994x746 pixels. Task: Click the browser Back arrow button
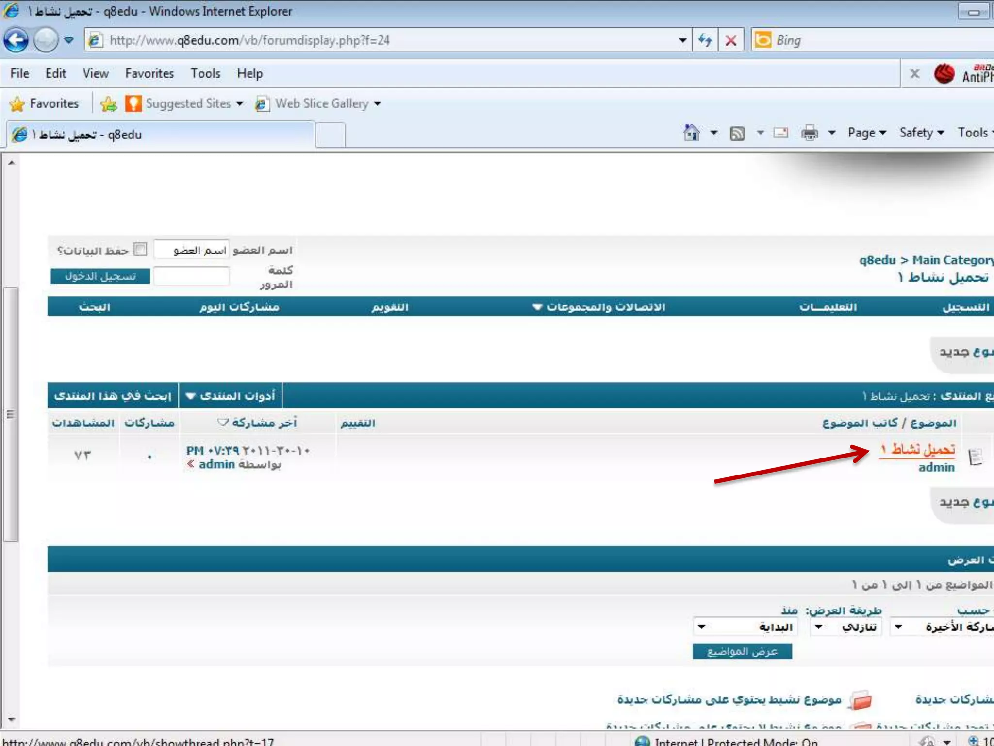[16, 40]
